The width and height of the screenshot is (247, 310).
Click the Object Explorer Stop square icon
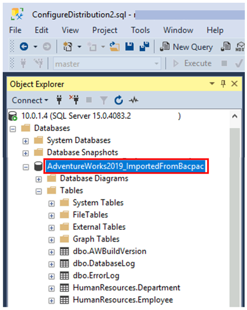coord(89,100)
